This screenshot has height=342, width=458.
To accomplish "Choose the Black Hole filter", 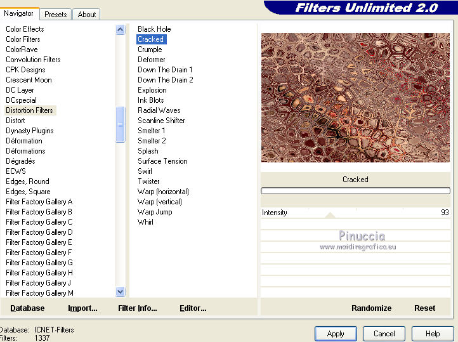I will tap(154, 29).
